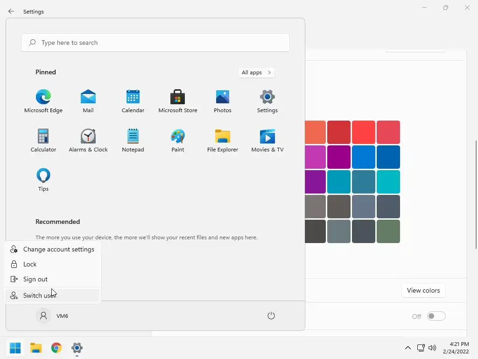Select the charcoal gray swatch
478x359 pixels.
tap(315, 231)
